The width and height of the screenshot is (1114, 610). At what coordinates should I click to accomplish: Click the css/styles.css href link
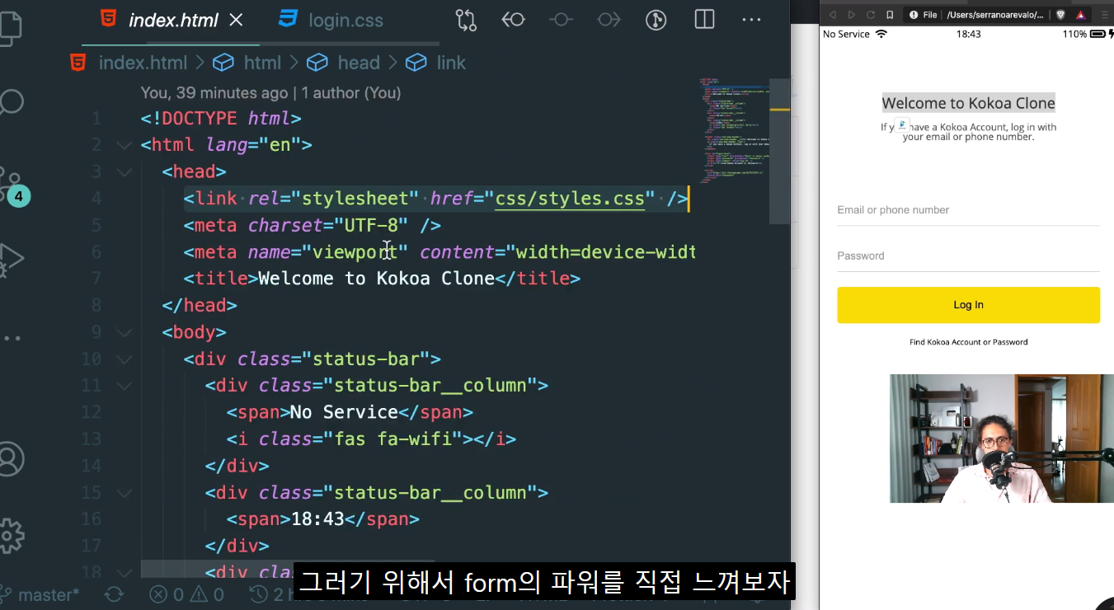point(570,199)
